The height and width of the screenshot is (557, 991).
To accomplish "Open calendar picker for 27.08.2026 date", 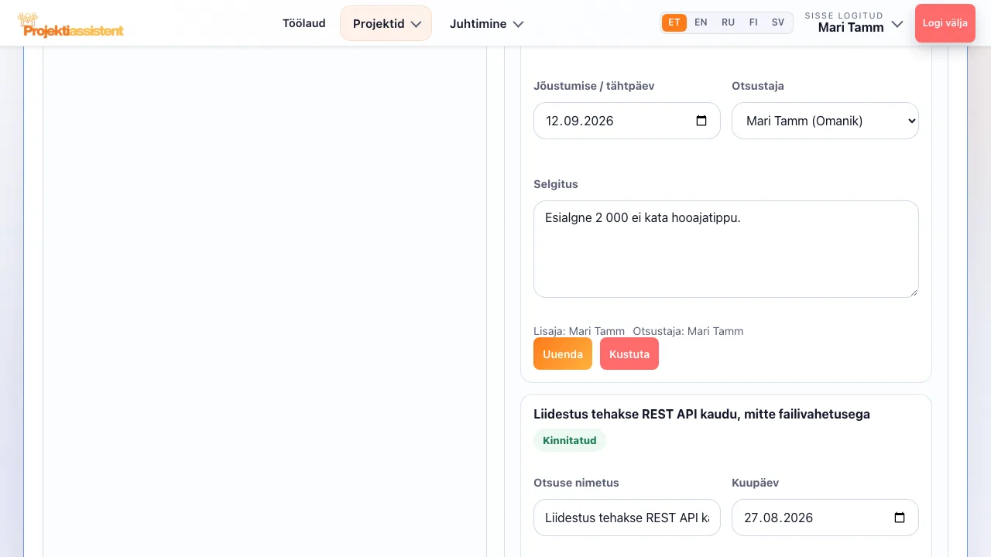I will [x=900, y=518].
